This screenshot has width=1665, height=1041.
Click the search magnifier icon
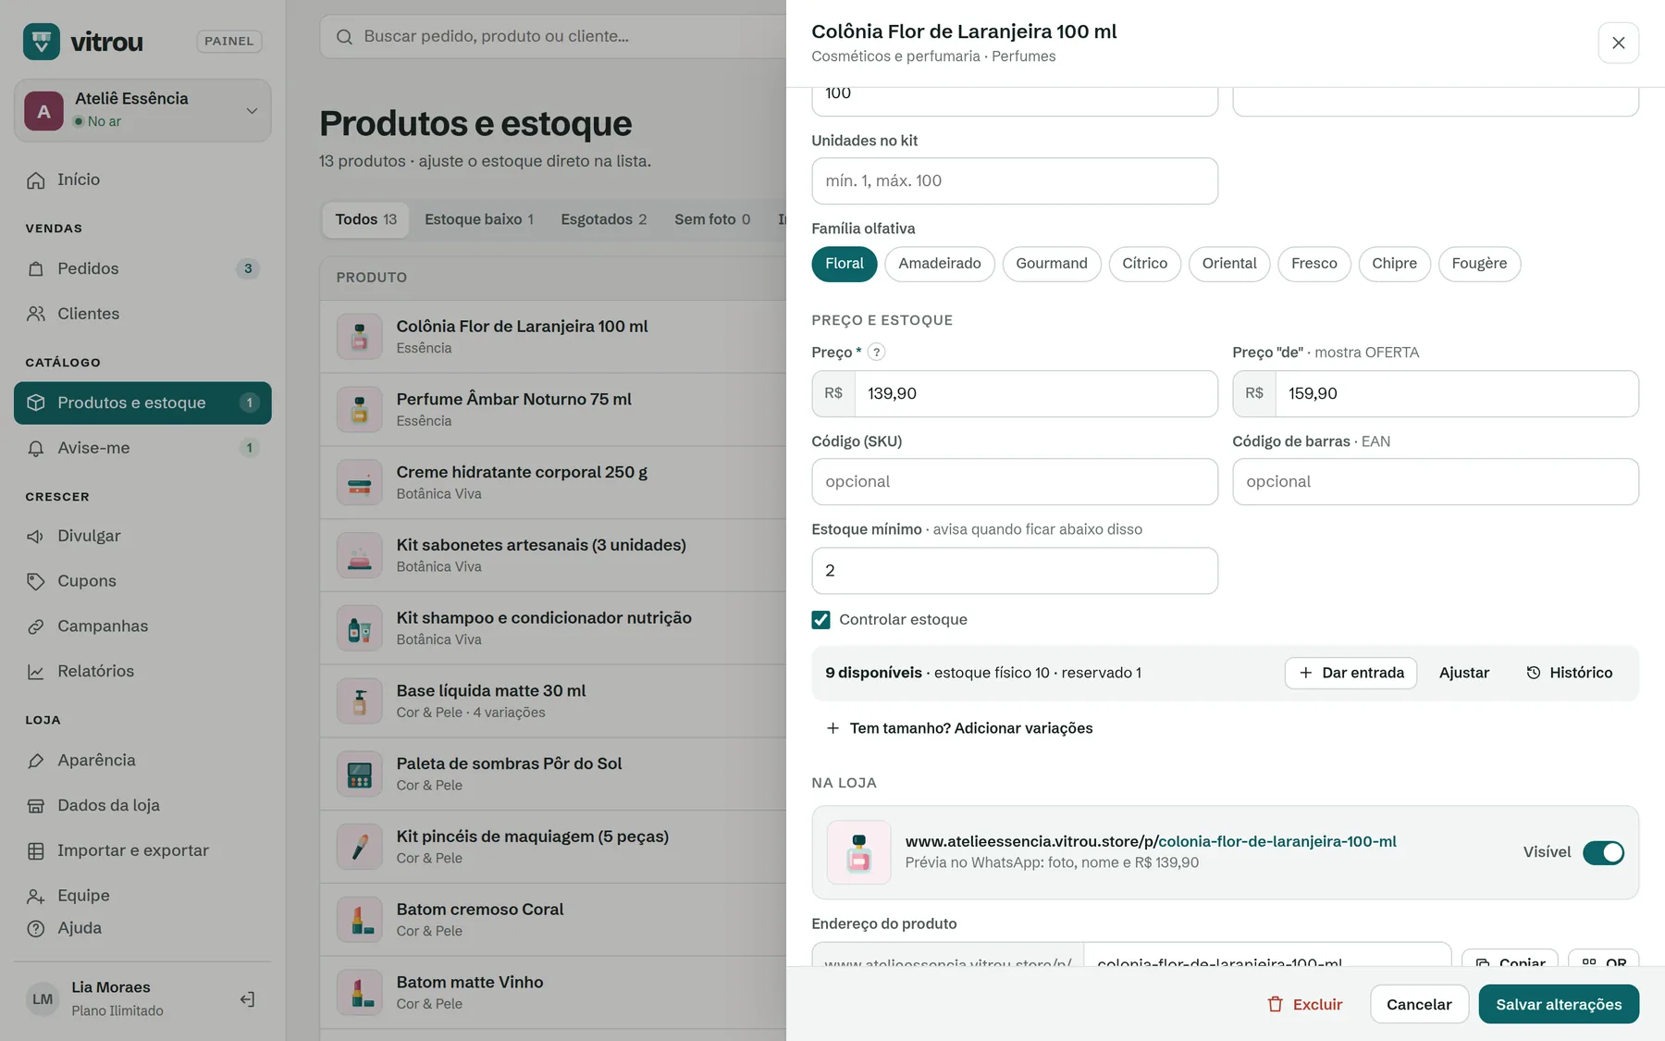(x=344, y=37)
